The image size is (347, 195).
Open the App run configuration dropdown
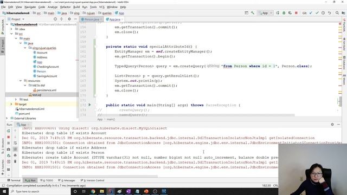[x=265, y=13]
